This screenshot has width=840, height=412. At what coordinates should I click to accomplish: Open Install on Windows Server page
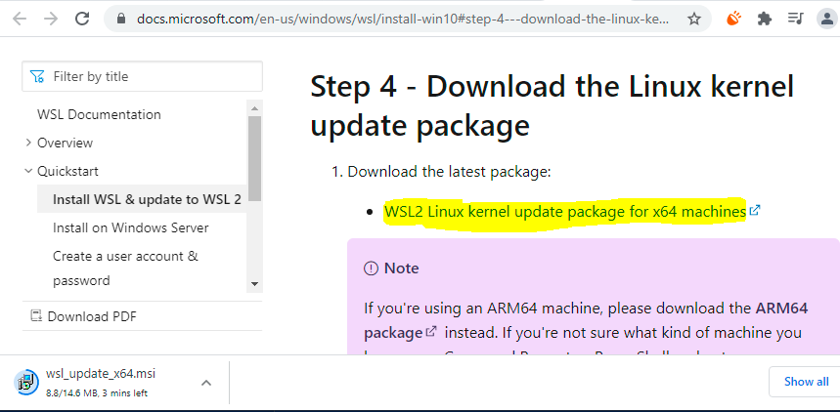(131, 227)
